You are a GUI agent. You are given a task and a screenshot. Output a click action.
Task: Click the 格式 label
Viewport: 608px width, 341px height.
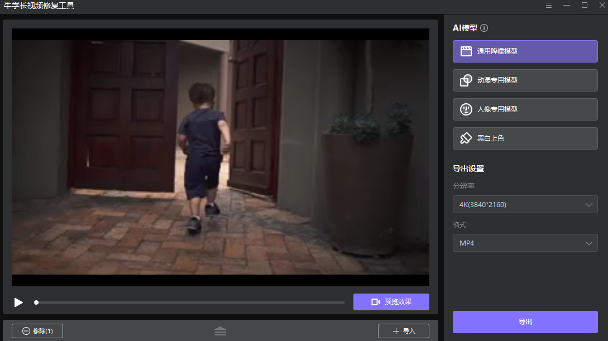(x=459, y=225)
